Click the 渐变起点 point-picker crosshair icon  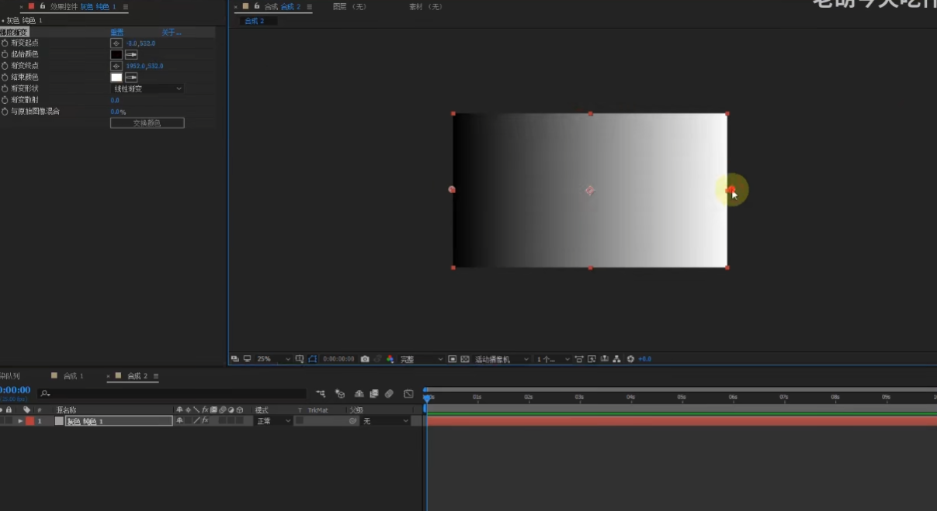point(116,43)
